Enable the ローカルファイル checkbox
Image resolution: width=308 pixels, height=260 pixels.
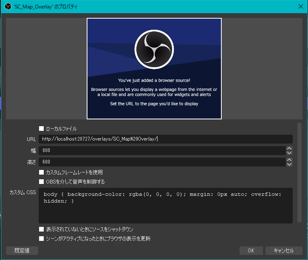pyautogui.click(x=41, y=129)
